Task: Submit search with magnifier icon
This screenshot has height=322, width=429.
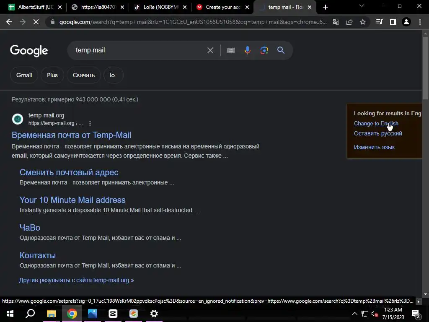Action: tap(281, 50)
